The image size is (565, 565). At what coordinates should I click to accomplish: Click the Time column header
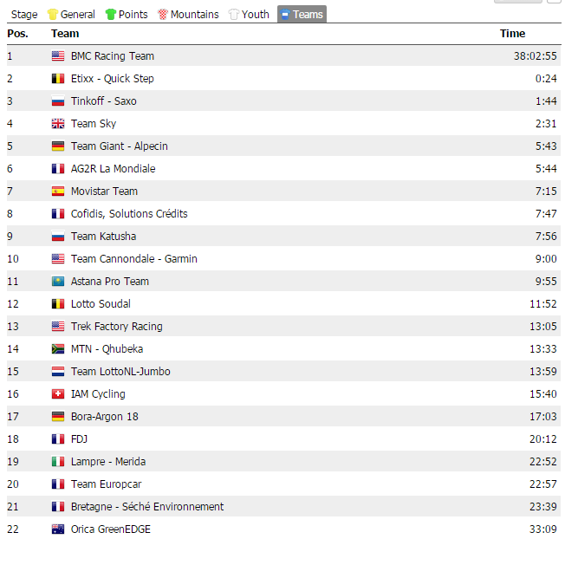click(512, 34)
